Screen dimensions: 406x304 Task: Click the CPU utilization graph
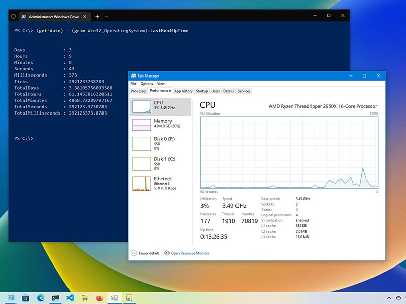coord(289,153)
